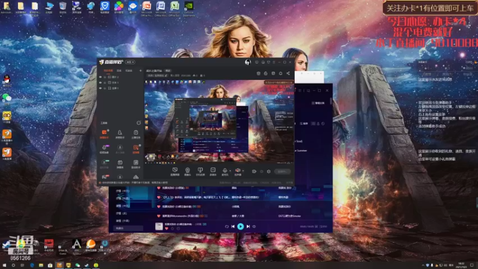Click the padlock icon in streaming app header
Image resolution: width=478 pixels, height=269 pixels.
(265, 73)
